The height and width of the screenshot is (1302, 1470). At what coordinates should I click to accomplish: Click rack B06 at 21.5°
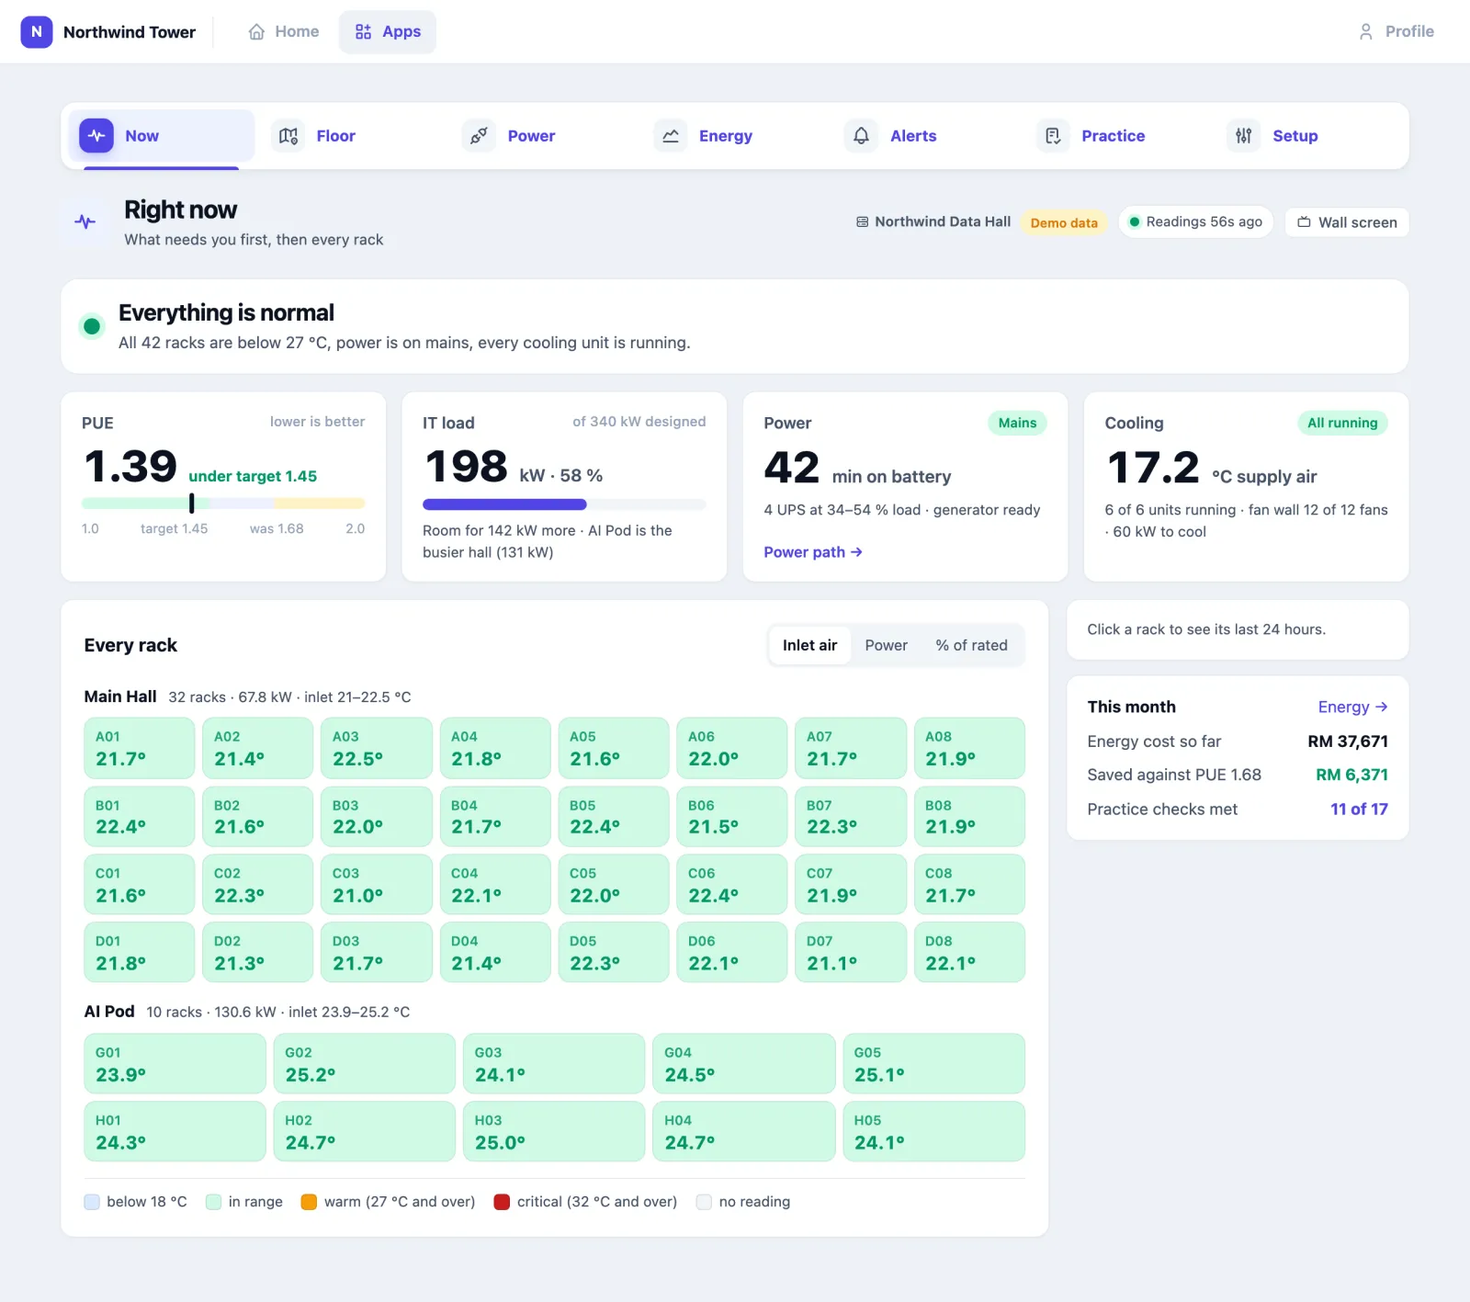click(x=731, y=817)
